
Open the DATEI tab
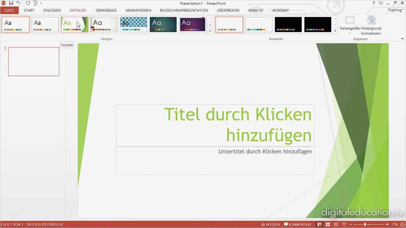(9, 10)
